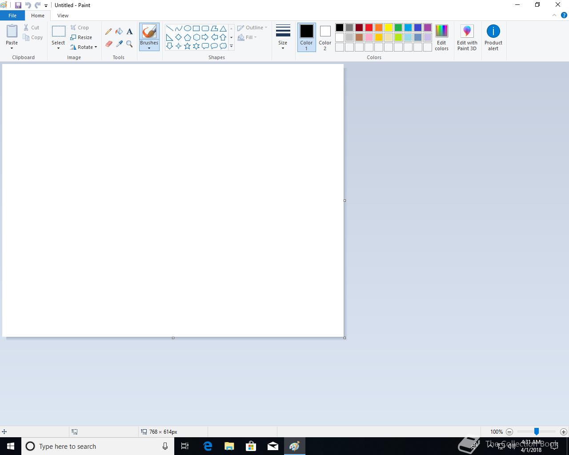
Task: Select the Eraser tool
Action: click(x=108, y=44)
